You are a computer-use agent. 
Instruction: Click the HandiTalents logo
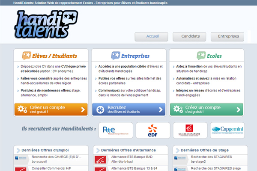point(46,24)
